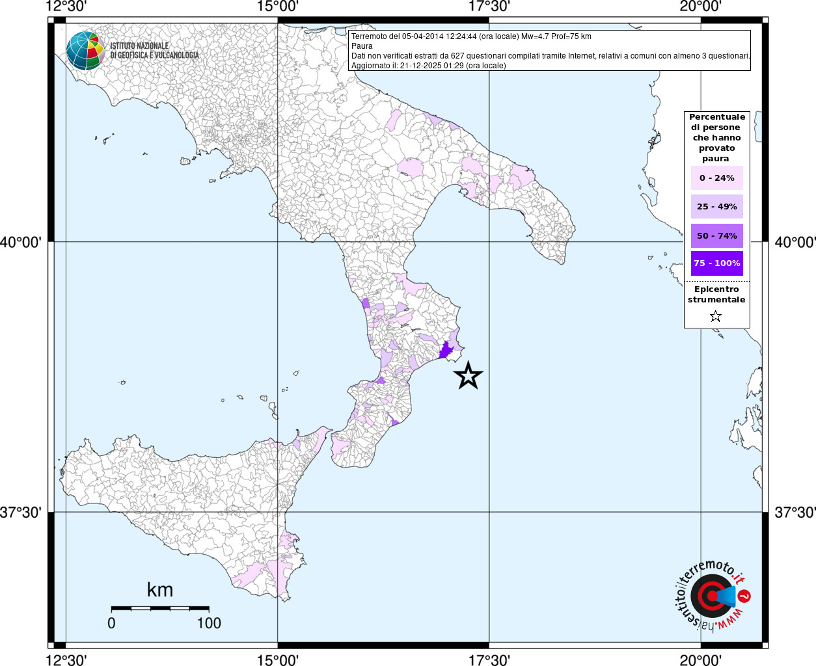The width and height of the screenshot is (816, 666).
Task: Select the 0 - 24% legend swatch
Action: click(716, 178)
